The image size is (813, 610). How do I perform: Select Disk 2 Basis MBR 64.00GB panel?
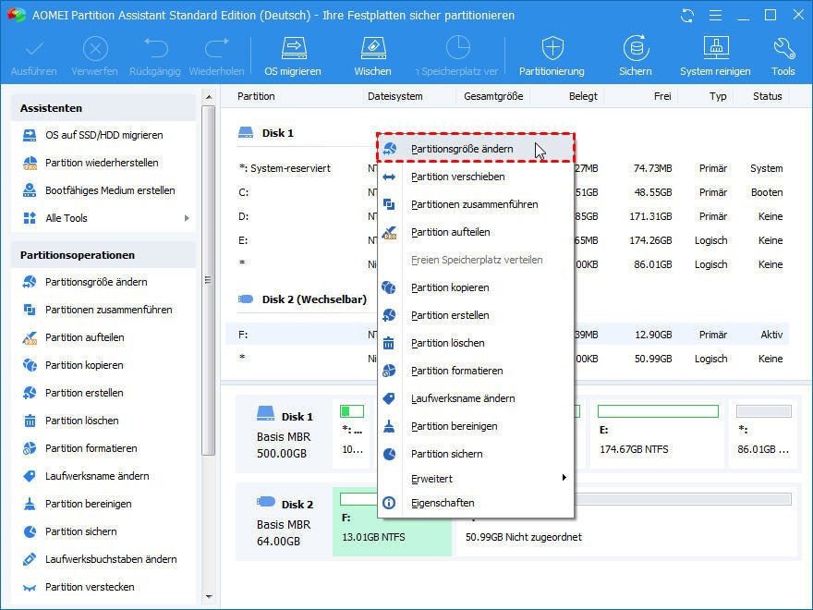click(x=285, y=522)
